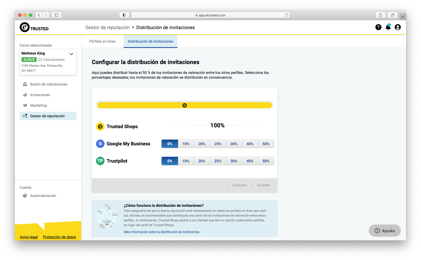Open Marketing in the sidebar
Screen dimensions: 421x260
[48, 105]
